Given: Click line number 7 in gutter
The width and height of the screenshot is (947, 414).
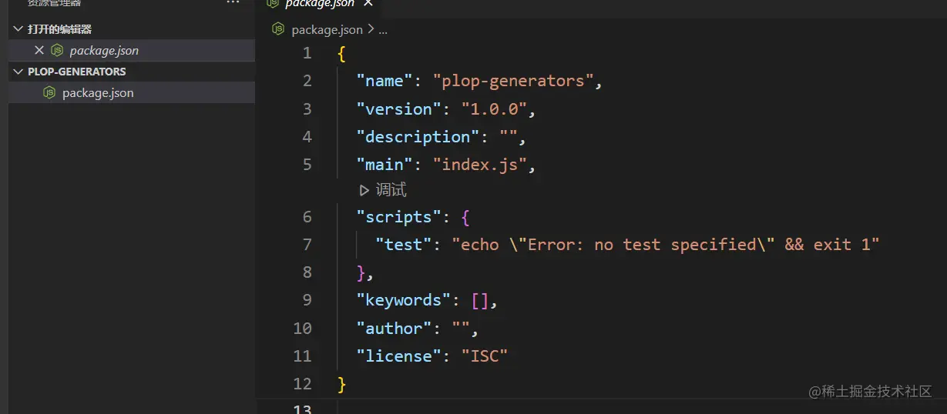Looking at the screenshot, I should point(307,245).
